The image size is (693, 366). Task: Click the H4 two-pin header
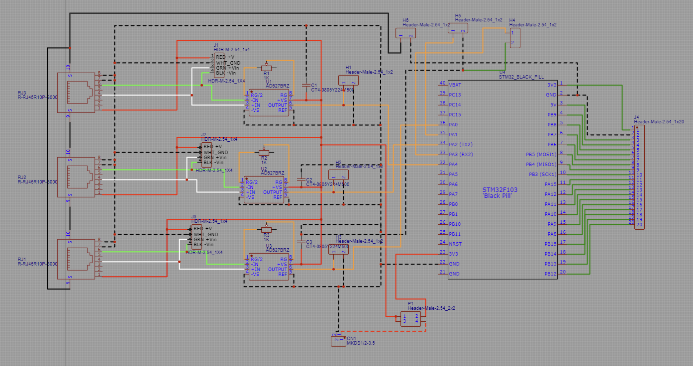click(515, 38)
